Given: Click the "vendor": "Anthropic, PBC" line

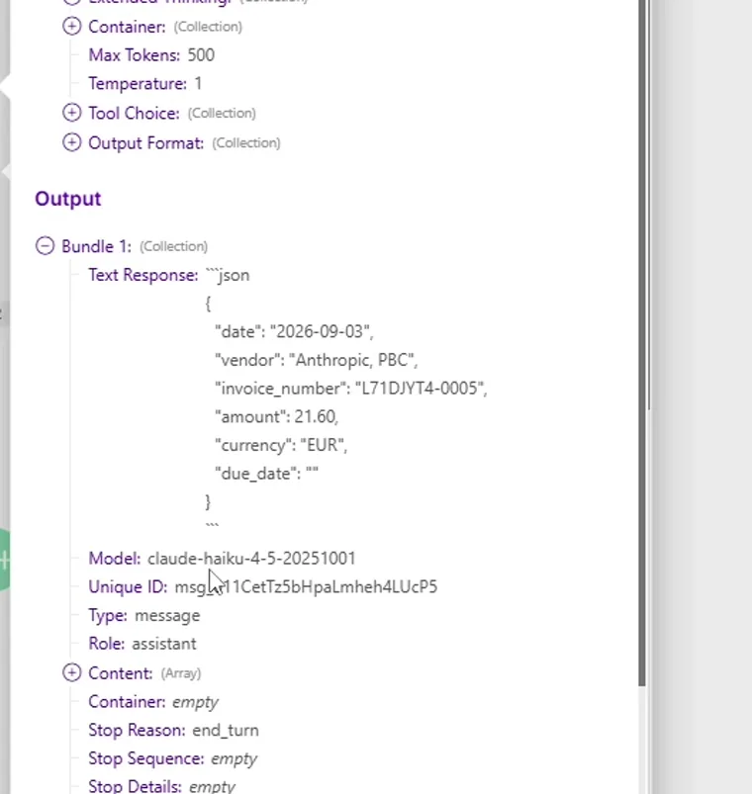Looking at the screenshot, I should click(x=317, y=360).
